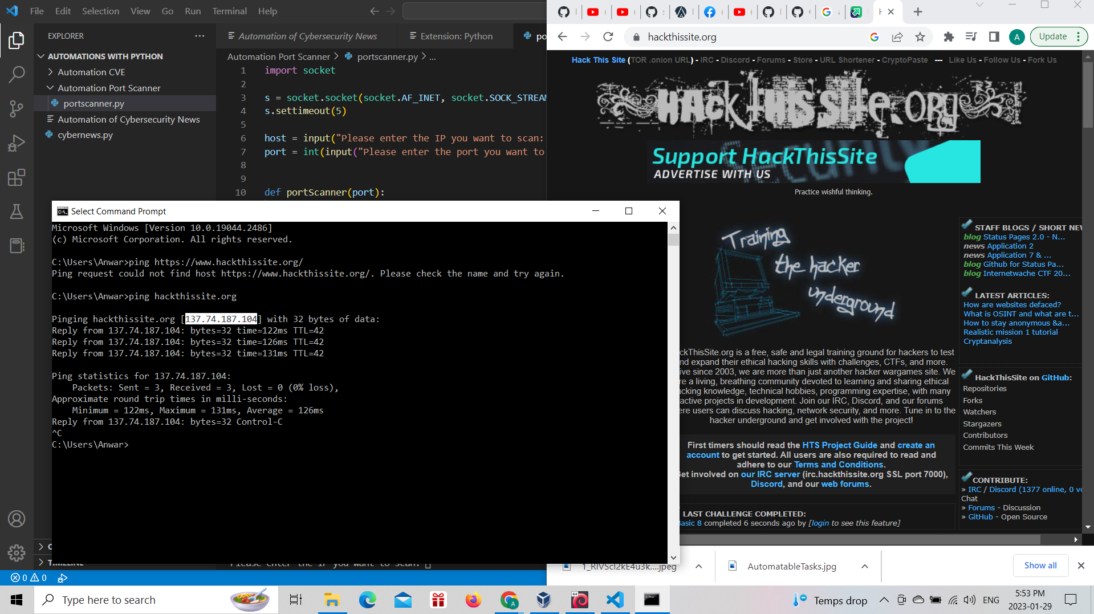Open Task View on the taskbar

pos(296,600)
